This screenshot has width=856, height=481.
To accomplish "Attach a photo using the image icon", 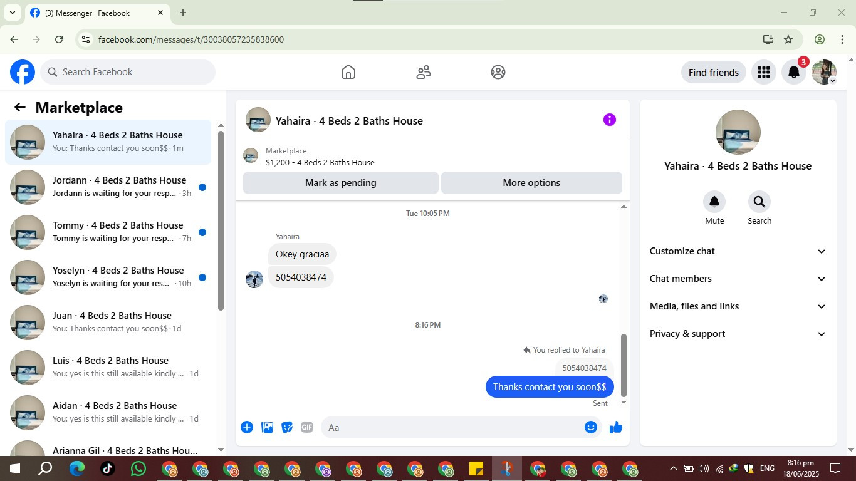I will [x=267, y=427].
